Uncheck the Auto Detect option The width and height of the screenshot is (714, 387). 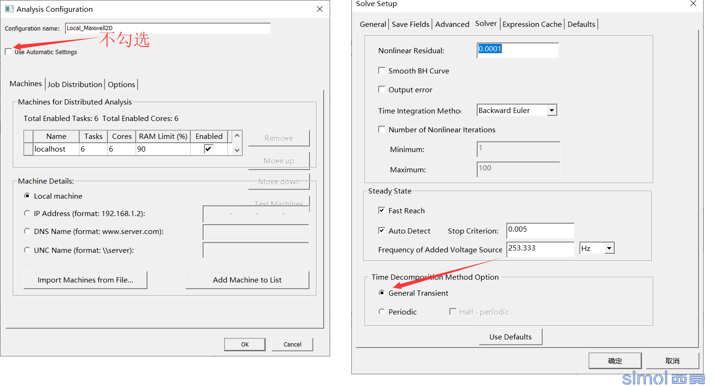click(382, 231)
